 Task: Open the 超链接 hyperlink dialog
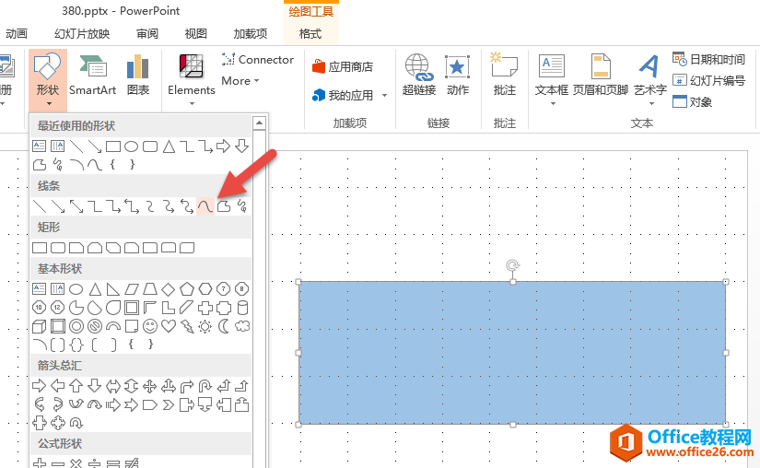[419, 75]
